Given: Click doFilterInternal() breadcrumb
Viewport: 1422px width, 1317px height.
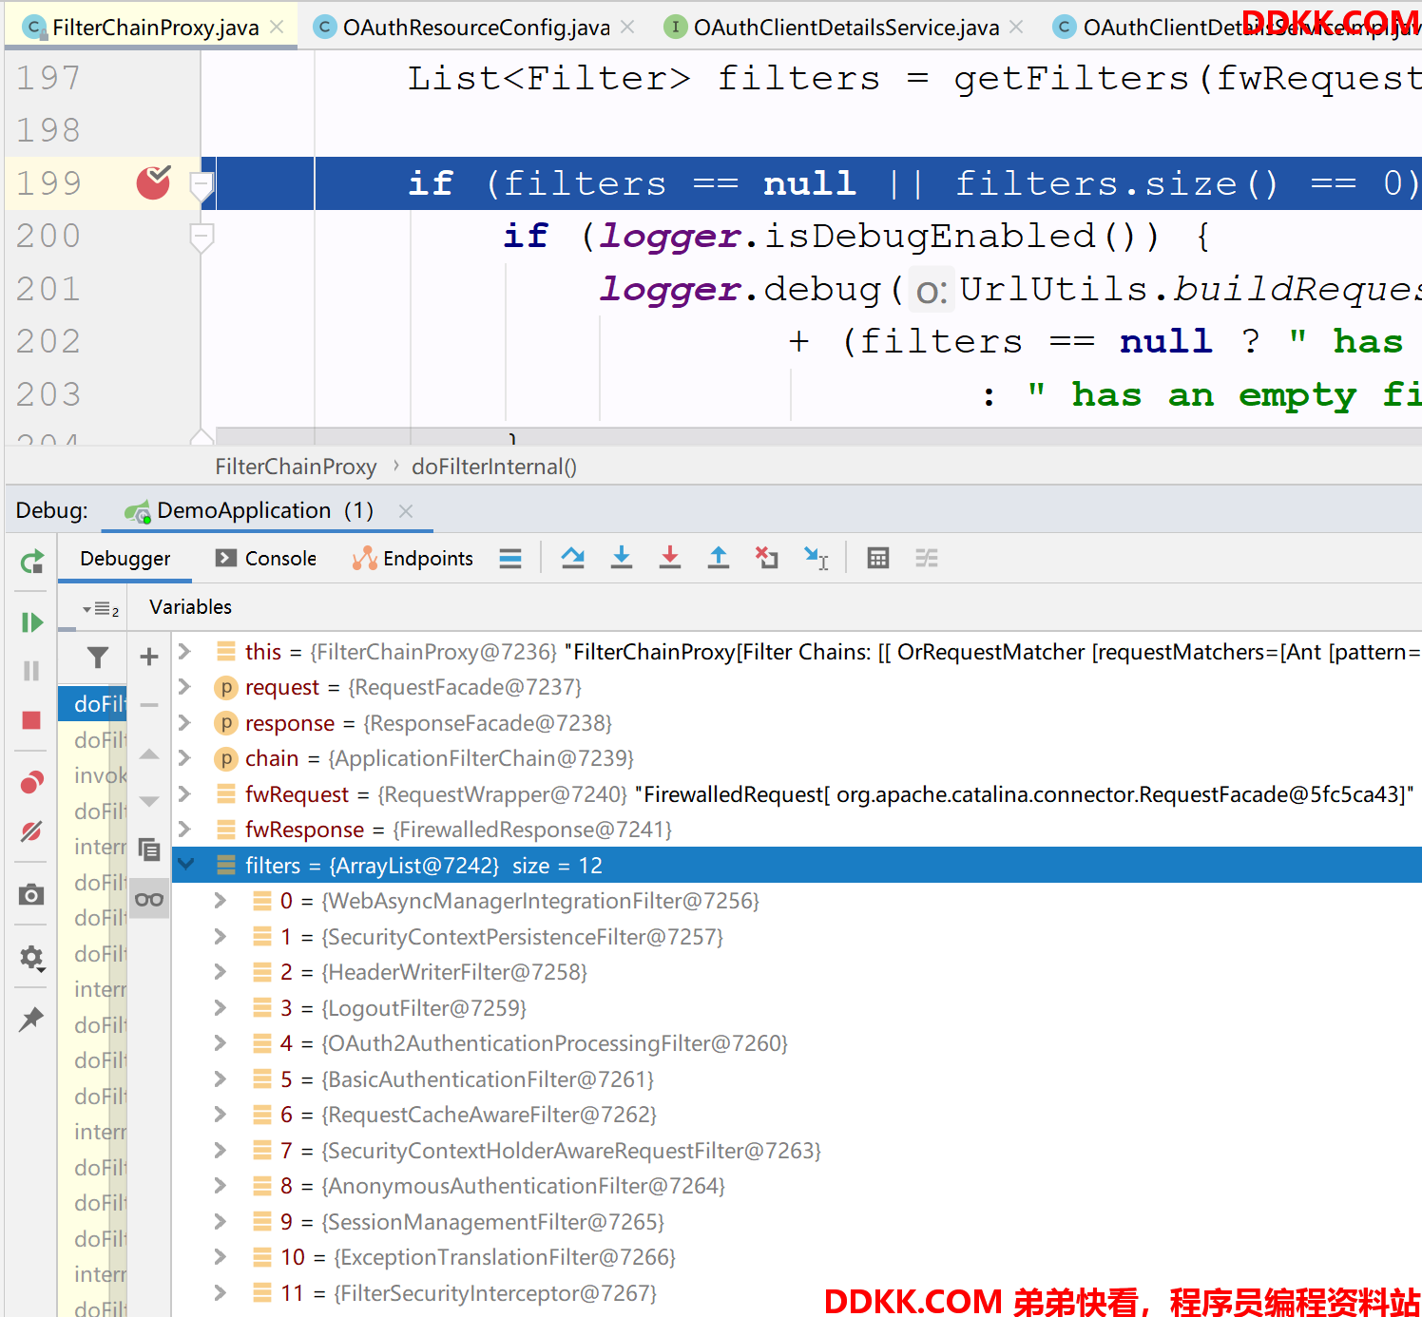Looking at the screenshot, I should point(494,467).
